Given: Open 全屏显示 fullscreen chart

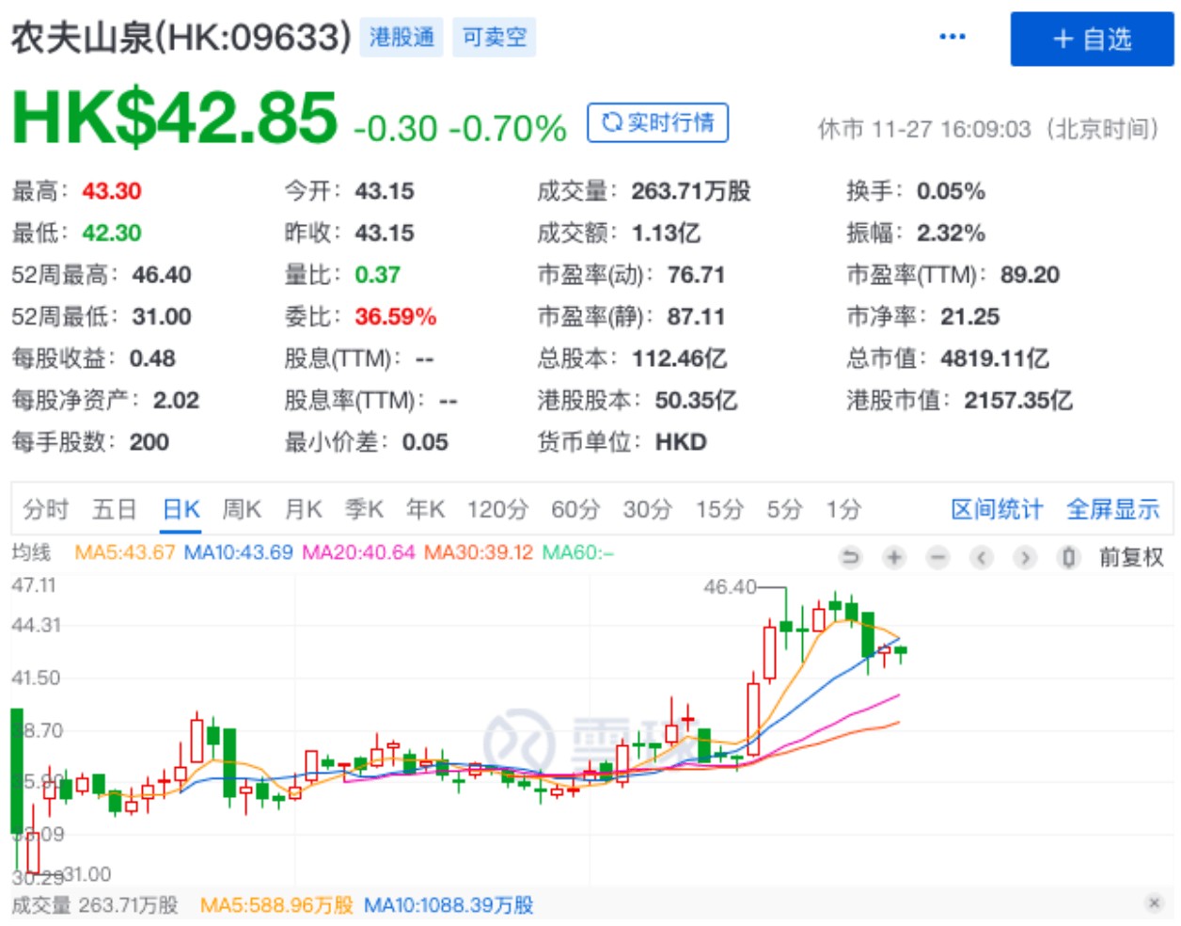Looking at the screenshot, I should [1113, 510].
